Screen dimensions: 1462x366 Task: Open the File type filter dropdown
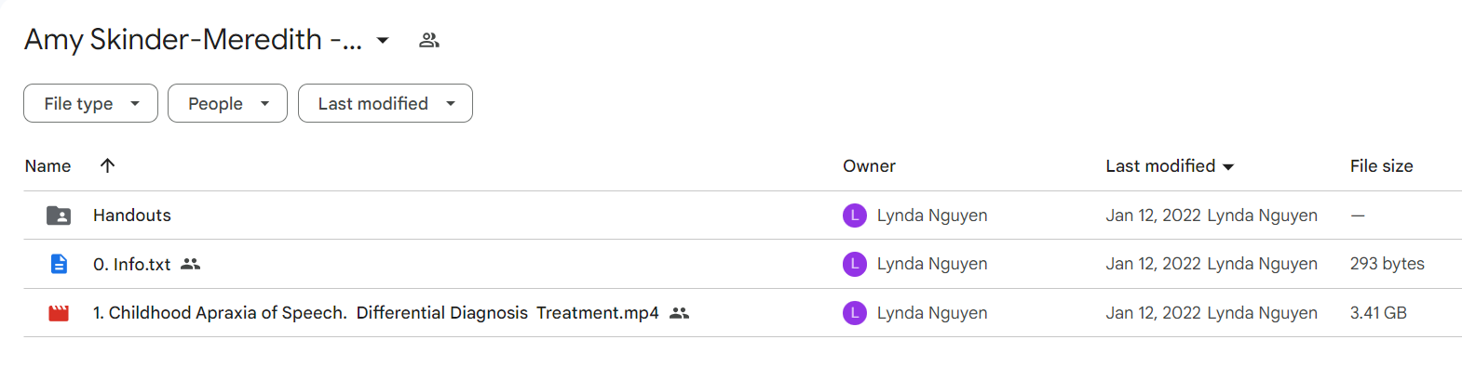(90, 103)
